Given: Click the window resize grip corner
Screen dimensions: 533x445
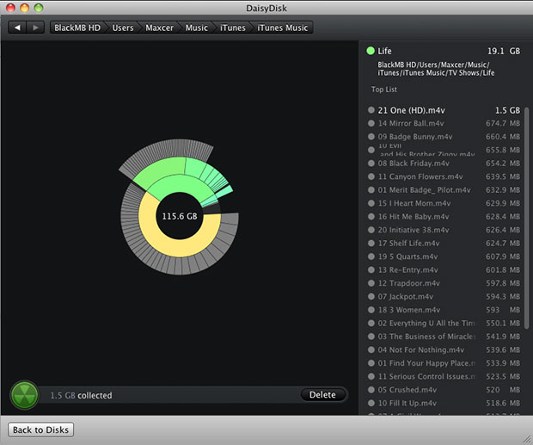Looking at the screenshot, I should click(x=528, y=440).
